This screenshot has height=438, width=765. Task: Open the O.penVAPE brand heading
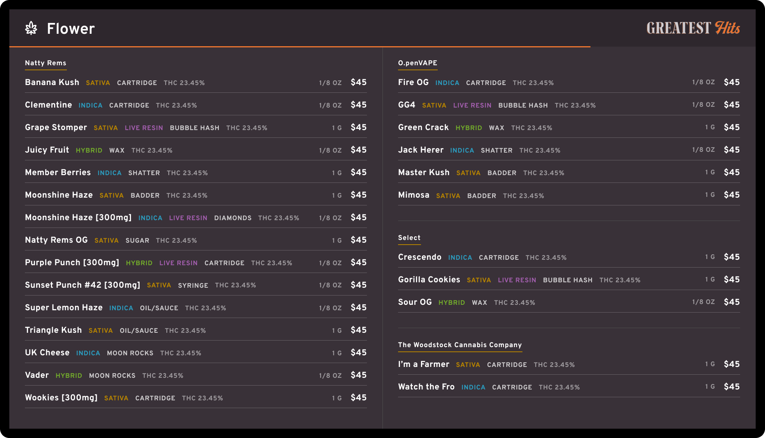[x=417, y=63]
